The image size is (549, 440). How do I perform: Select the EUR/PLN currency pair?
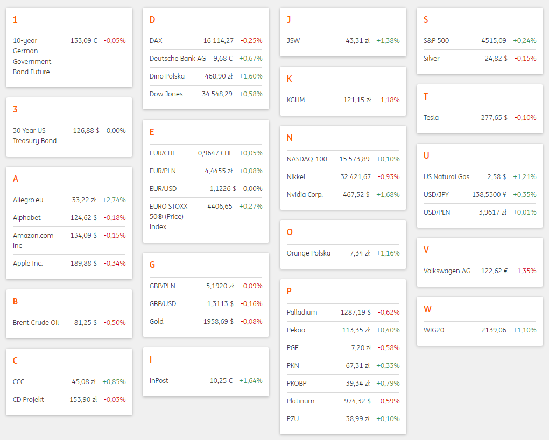point(163,171)
